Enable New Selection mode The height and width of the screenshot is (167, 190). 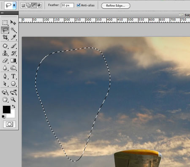[x=23, y=5]
